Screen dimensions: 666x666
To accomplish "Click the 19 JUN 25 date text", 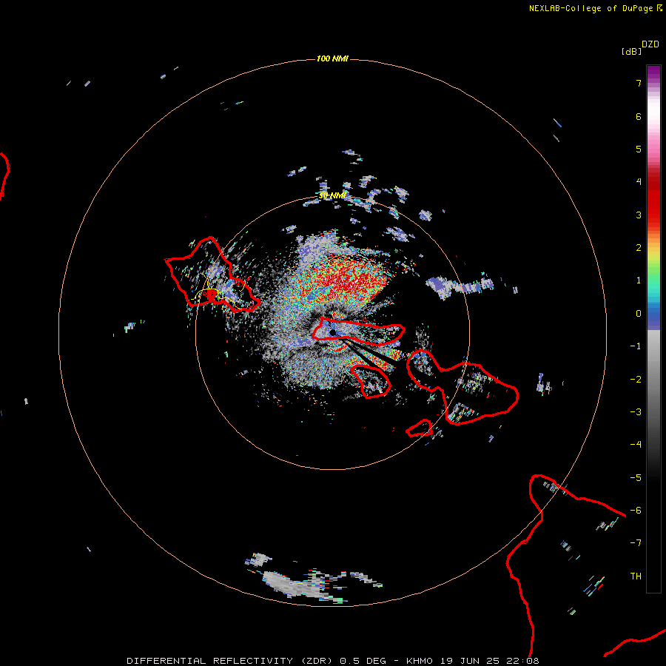I will [471, 661].
